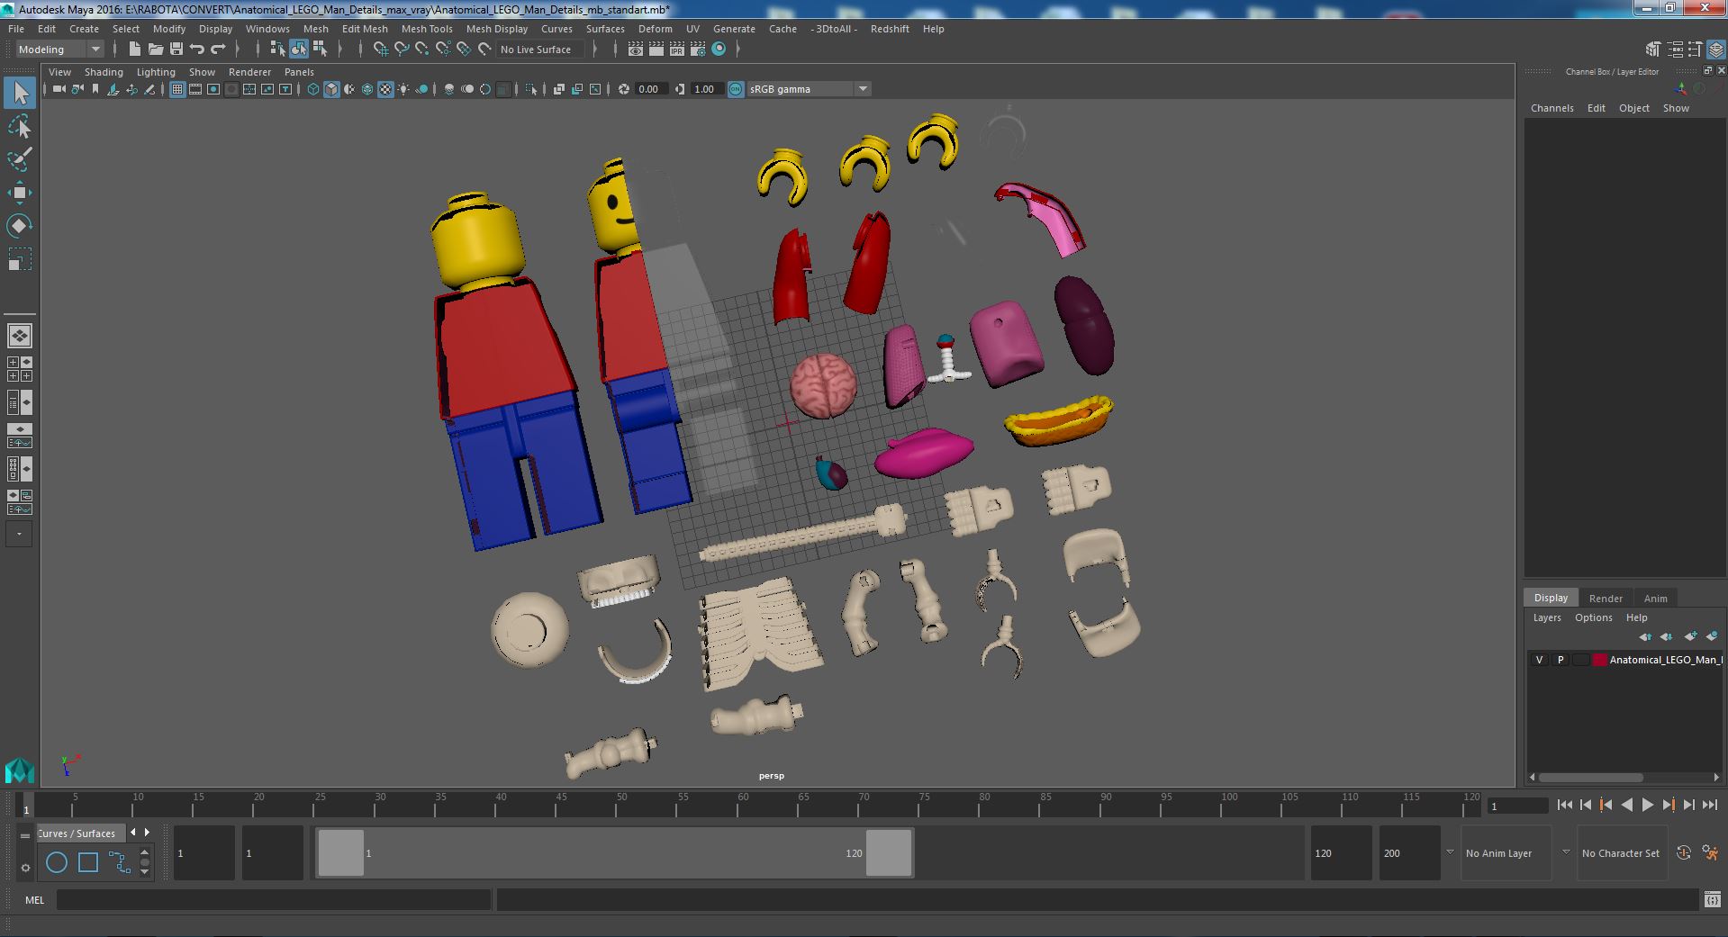Viewport: 1728px width, 937px height.
Task: Open shelf options menu icon
Action: [x=25, y=868]
